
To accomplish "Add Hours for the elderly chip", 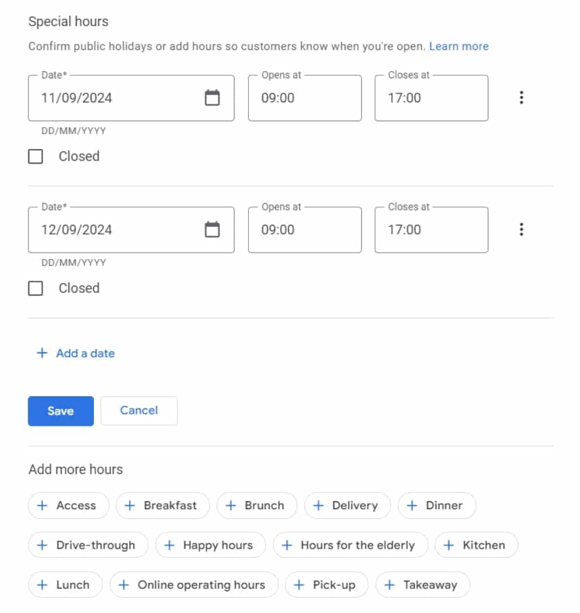I will point(351,545).
